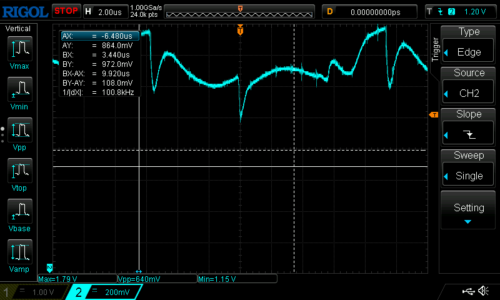Screen dimensions: 500x300
Task: Select the Vmax measurement icon
Action: [x=20, y=49]
